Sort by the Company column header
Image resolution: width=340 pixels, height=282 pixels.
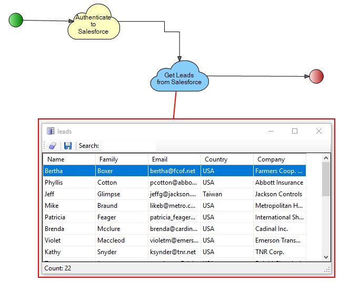pyautogui.click(x=279, y=159)
